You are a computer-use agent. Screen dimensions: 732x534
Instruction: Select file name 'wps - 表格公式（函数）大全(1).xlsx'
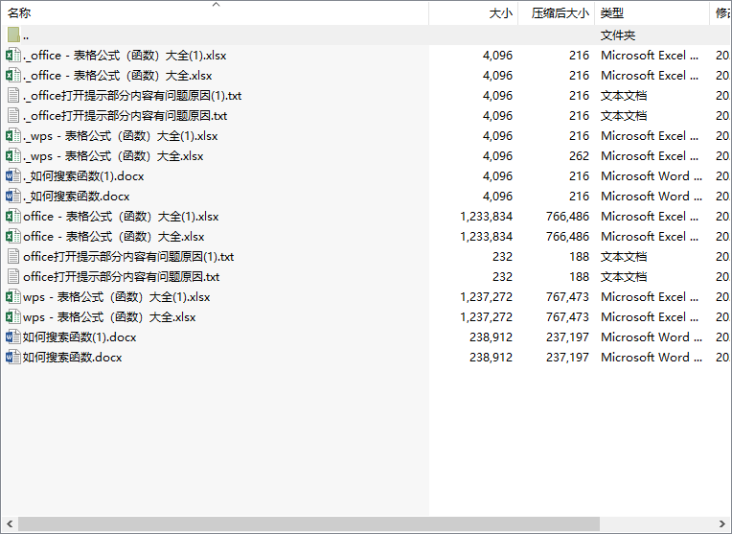click(117, 296)
